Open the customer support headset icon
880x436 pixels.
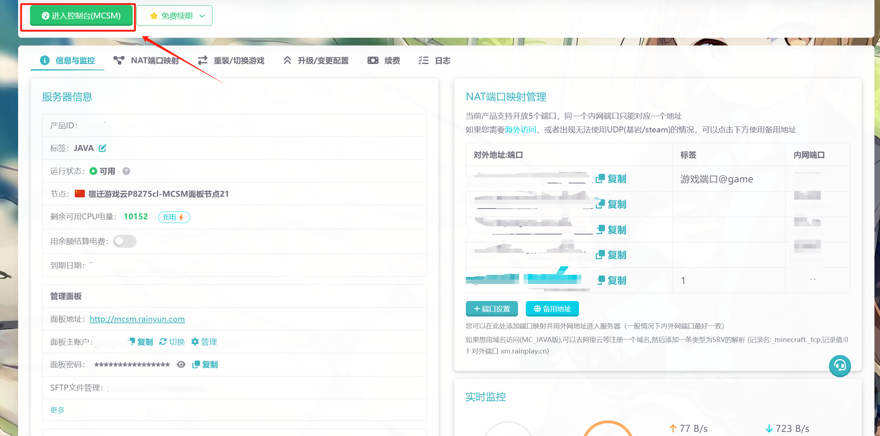840,366
